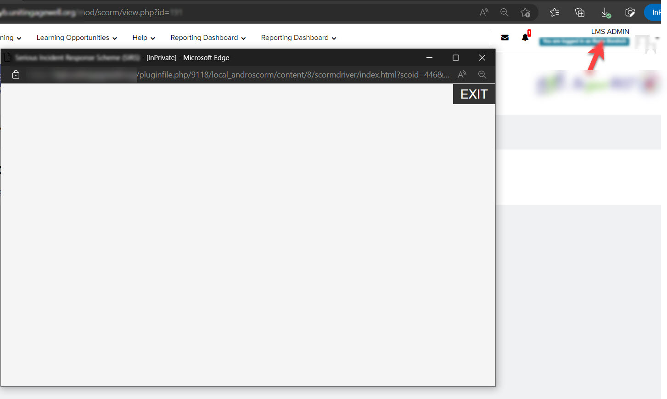Open the Favorites list star icon
Screen dimensions: 667x399
554,12
